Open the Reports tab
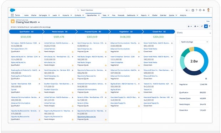The image size is (221, 133). pos(144,15)
